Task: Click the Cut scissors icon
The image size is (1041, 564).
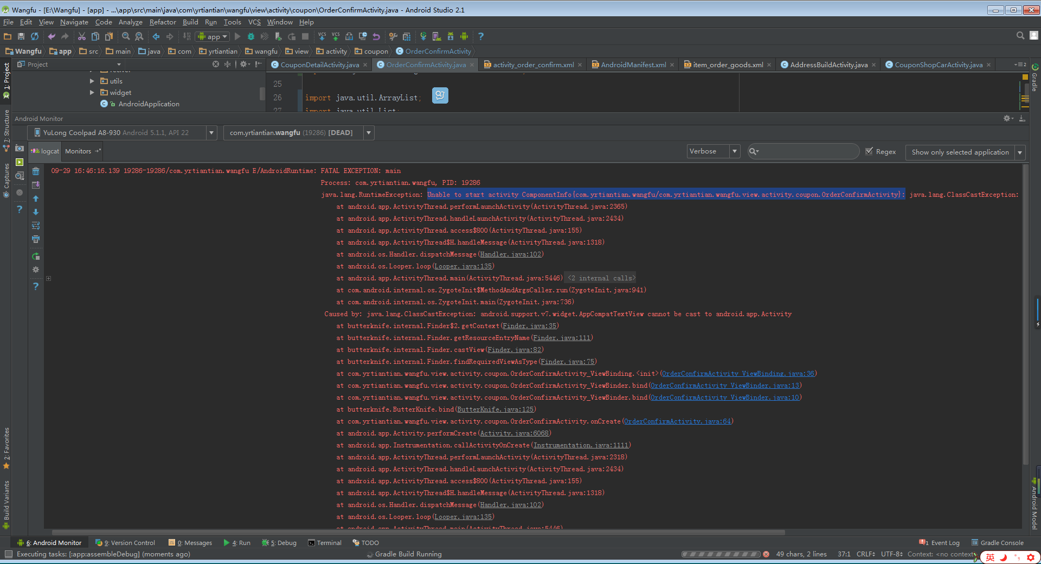Action: click(82, 36)
